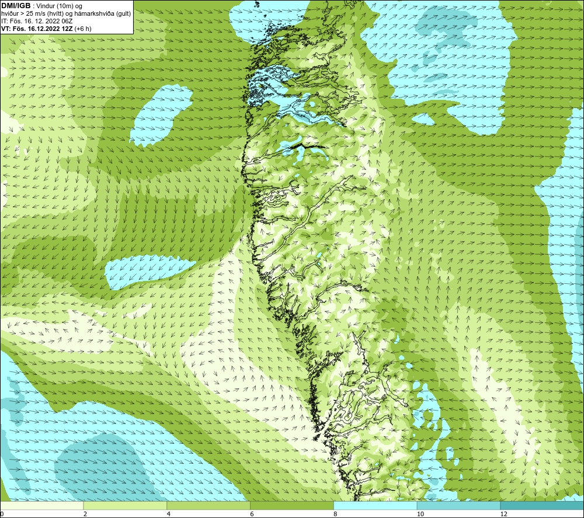
Task: Click the scale label '8'
Action: [x=336, y=514]
